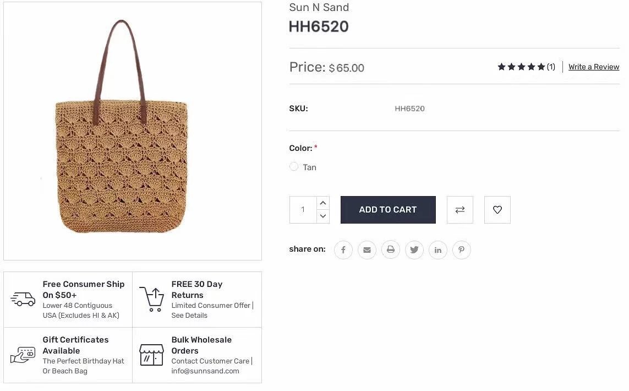629x391 pixels.
Task: Click the compare arrows icon
Action: (460, 210)
